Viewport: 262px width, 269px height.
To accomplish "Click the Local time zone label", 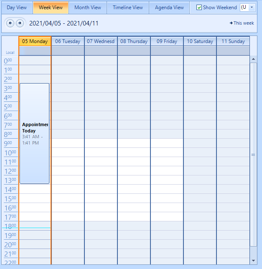I will coord(10,53).
